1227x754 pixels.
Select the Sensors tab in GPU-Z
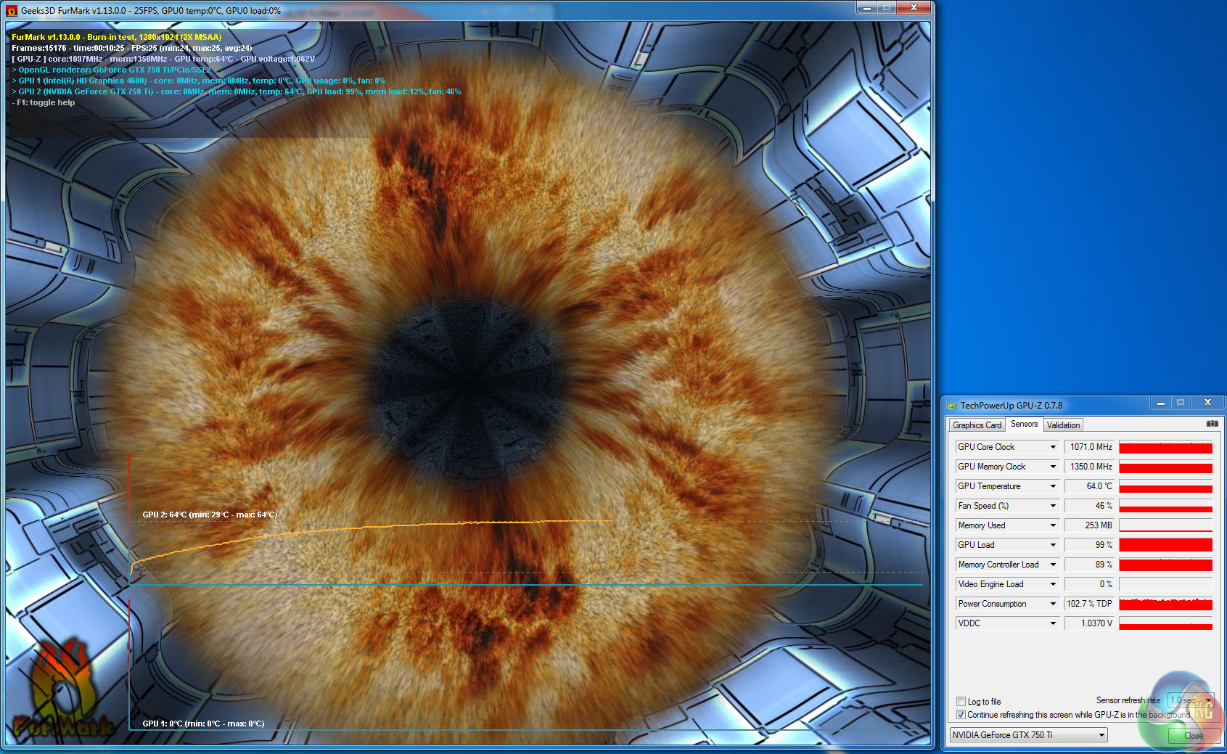[1024, 424]
